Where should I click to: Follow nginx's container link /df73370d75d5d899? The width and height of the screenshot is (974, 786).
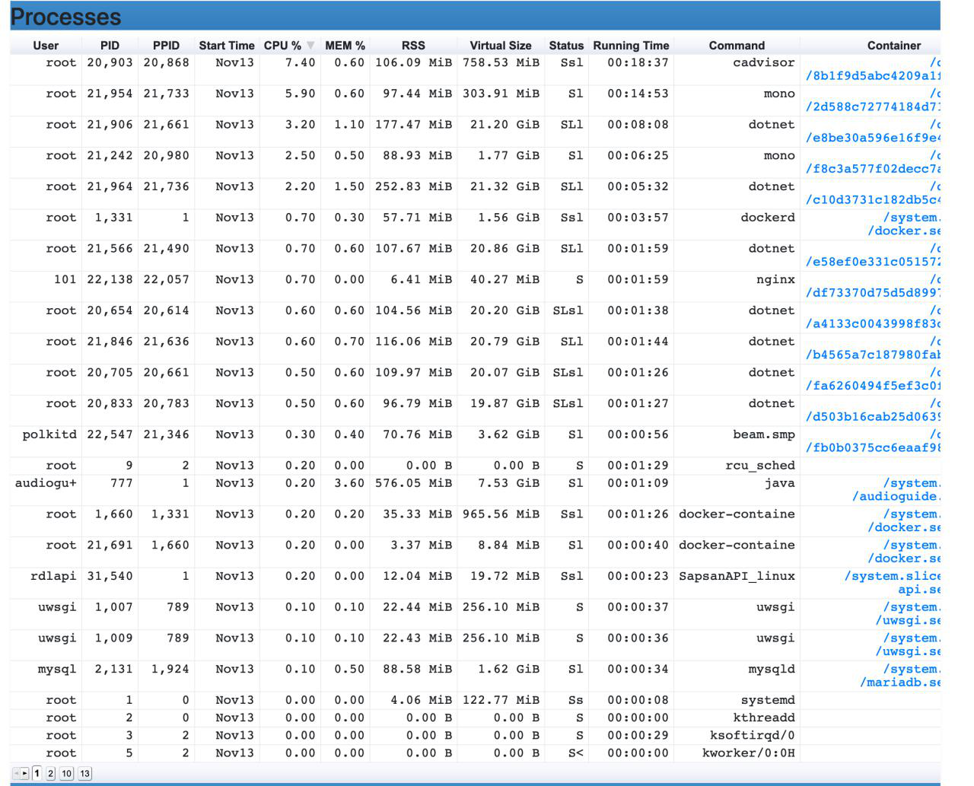coord(873,287)
